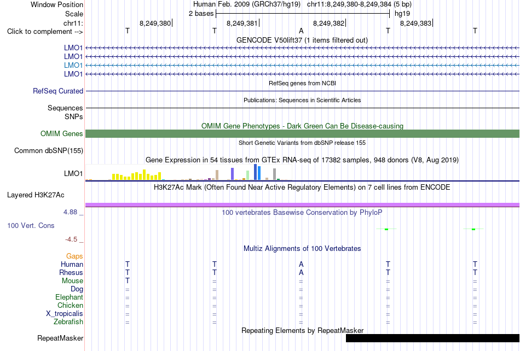Select the light-blue LMO1 transcript label
This screenshot has width=520, height=351.
click(73, 65)
